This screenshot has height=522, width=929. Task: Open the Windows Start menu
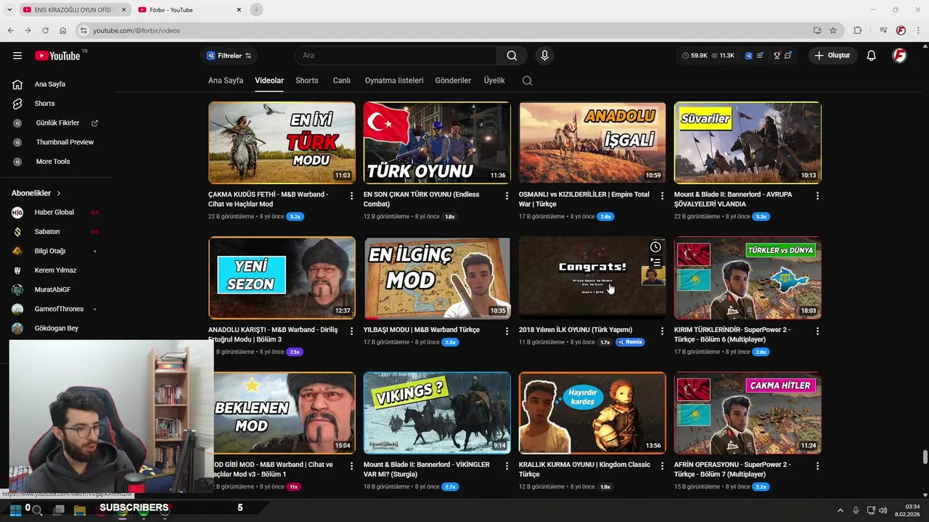(15, 510)
